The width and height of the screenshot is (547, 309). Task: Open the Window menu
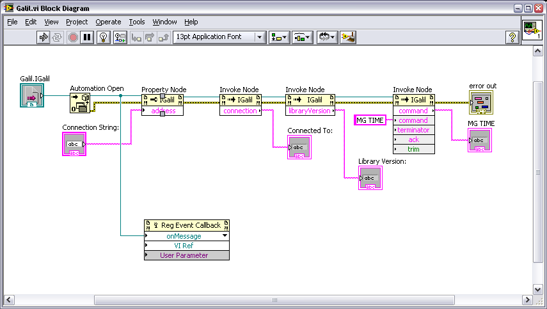(164, 22)
